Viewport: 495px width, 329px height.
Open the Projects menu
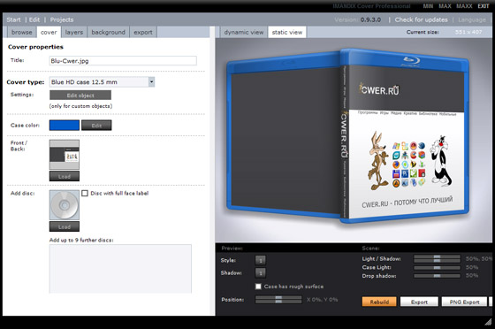coord(62,19)
